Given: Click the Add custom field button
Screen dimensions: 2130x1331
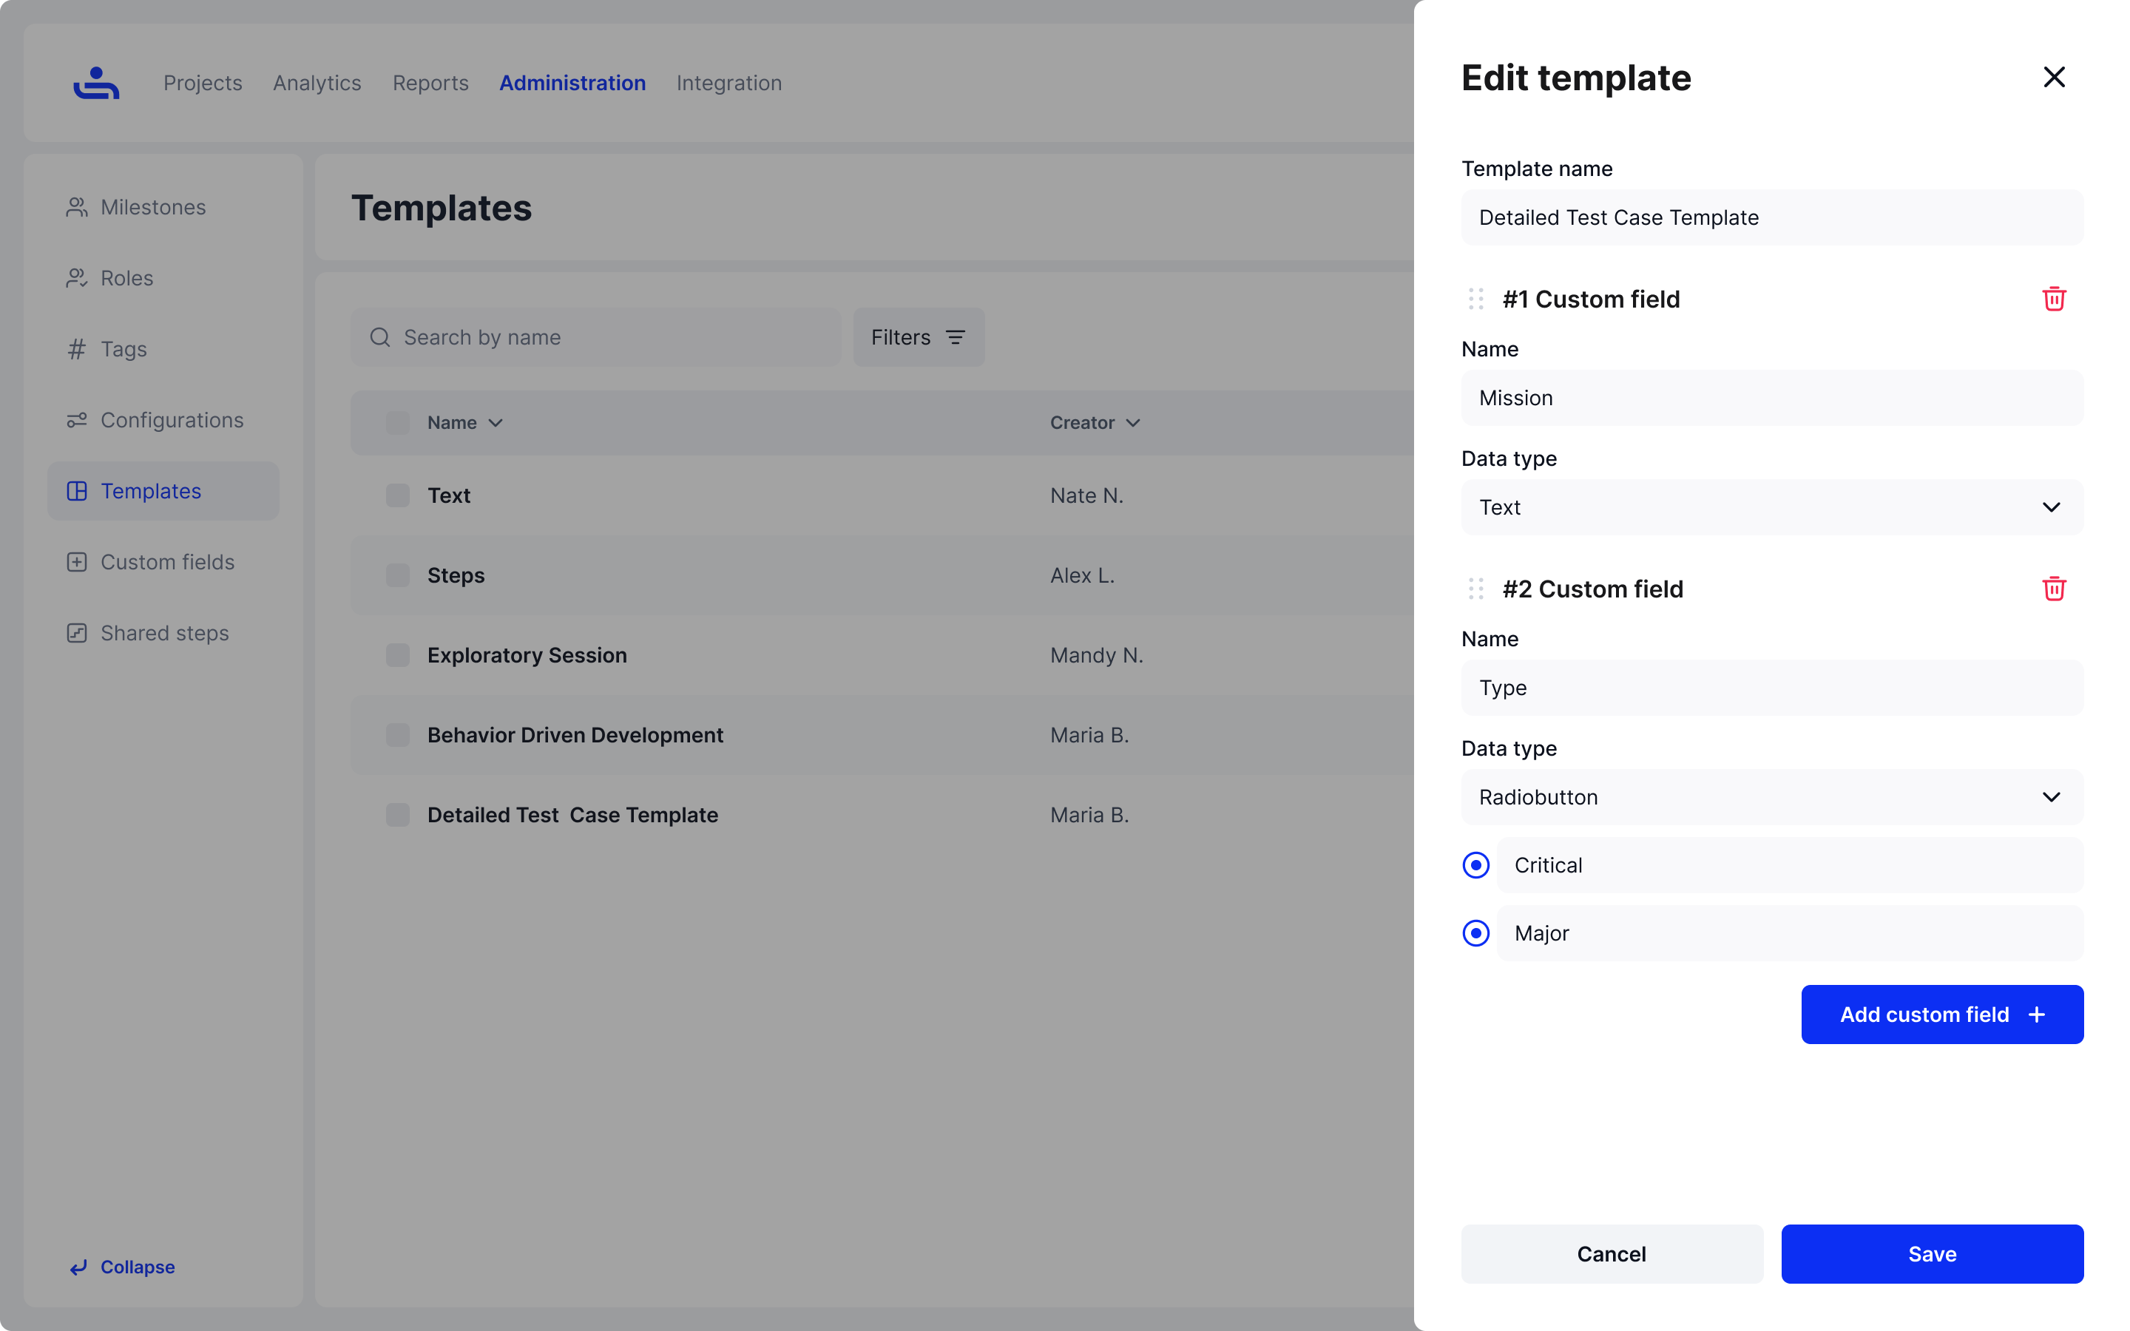Looking at the screenshot, I should coord(1941,1014).
